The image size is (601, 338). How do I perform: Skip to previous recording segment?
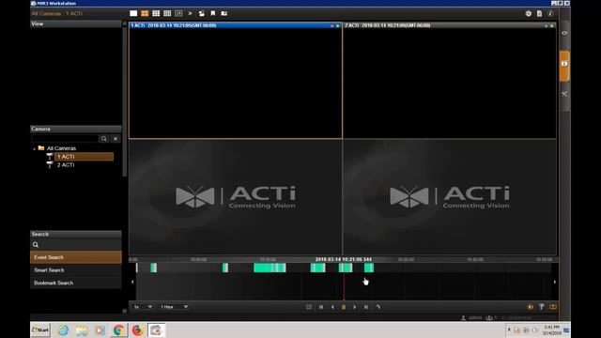(x=321, y=307)
